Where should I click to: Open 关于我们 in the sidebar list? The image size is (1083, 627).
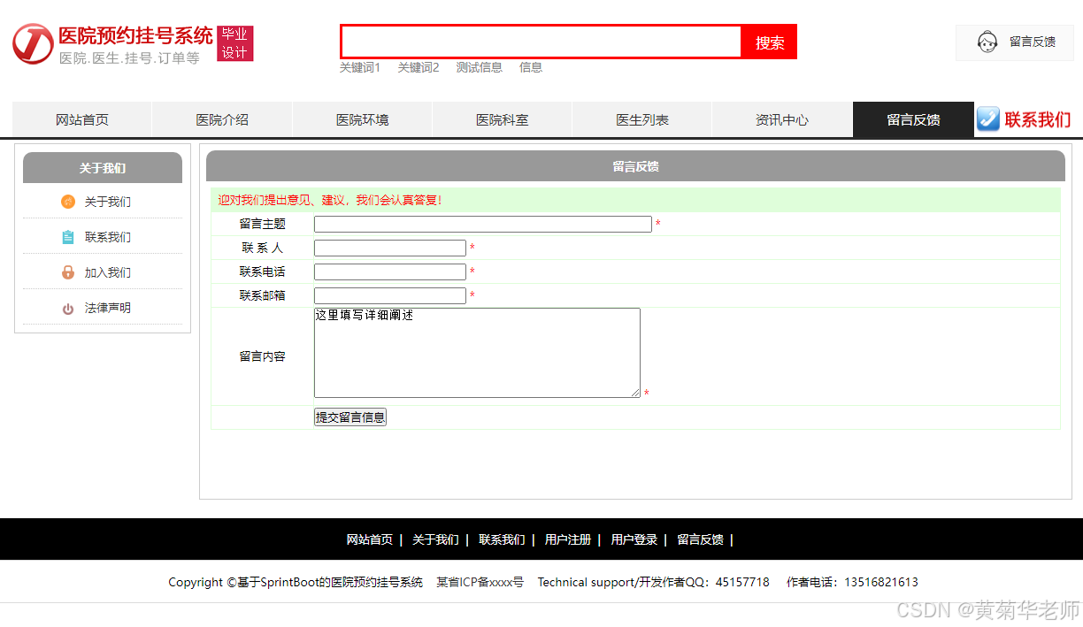point(108,202)
